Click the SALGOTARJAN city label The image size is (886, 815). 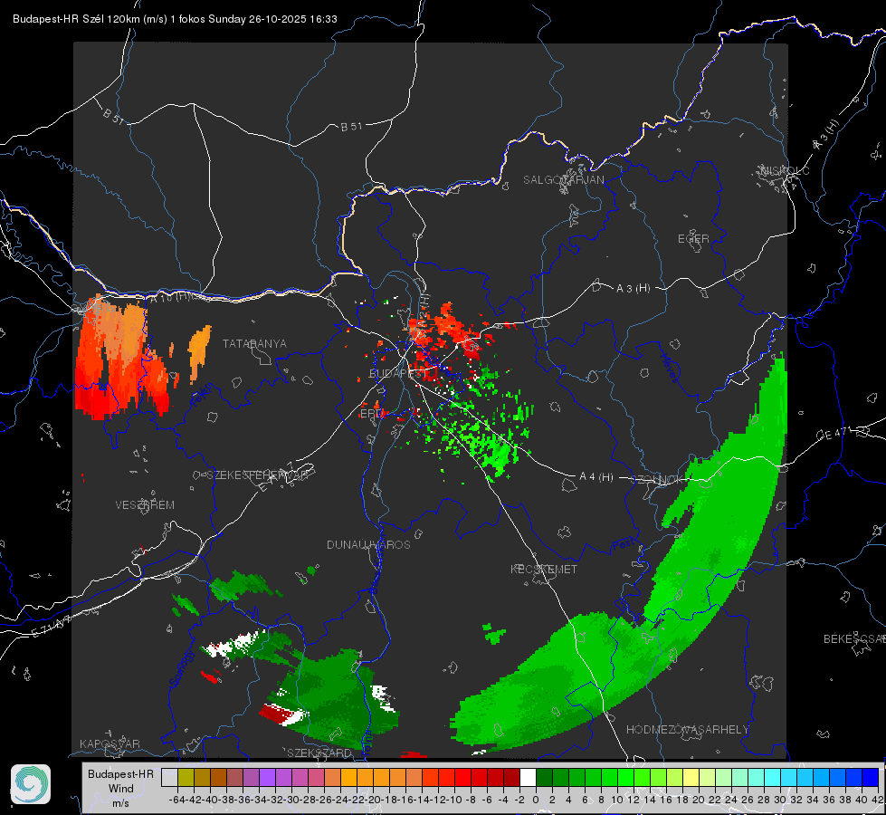[563, 180]
